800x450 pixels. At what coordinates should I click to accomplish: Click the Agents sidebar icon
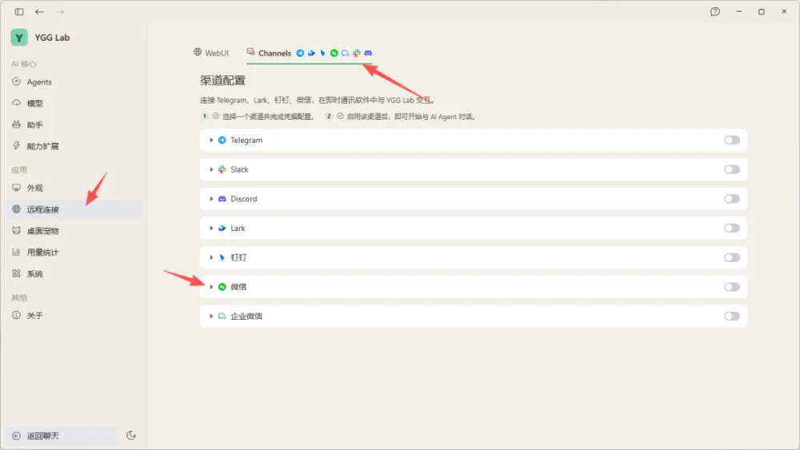click(16, 82)
